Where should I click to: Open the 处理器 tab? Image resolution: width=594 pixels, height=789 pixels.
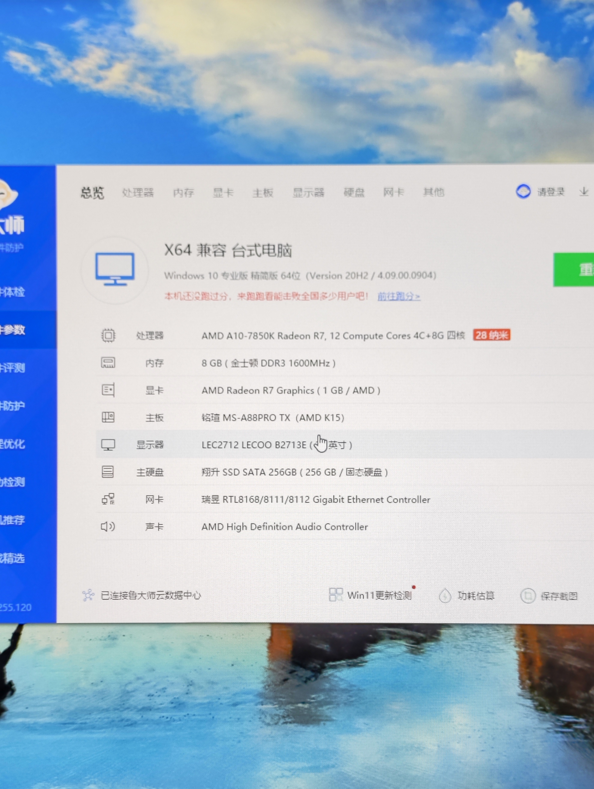(138, 193)
